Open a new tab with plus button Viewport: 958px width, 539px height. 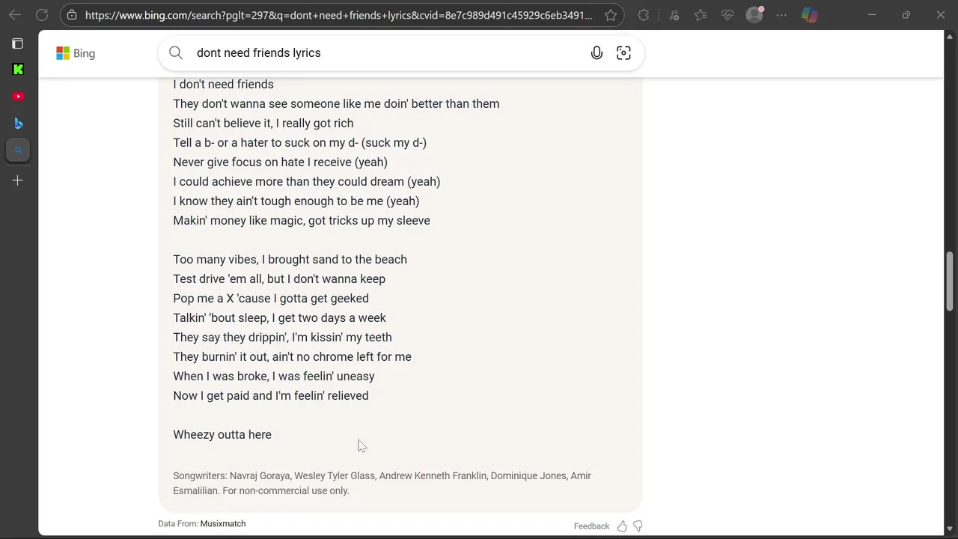point(18,180)
